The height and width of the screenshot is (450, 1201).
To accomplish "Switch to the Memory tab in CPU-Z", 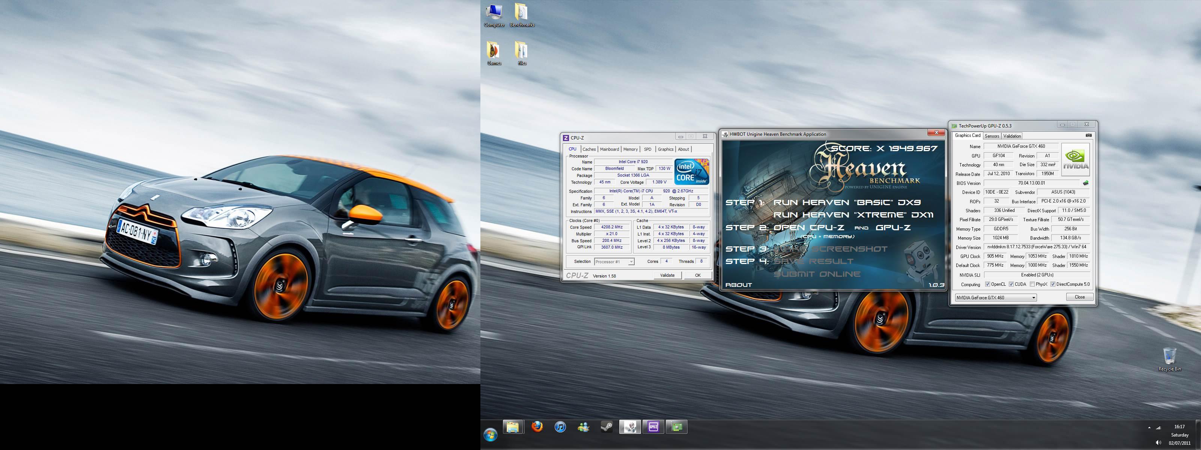I will click(x=631, y=149).
